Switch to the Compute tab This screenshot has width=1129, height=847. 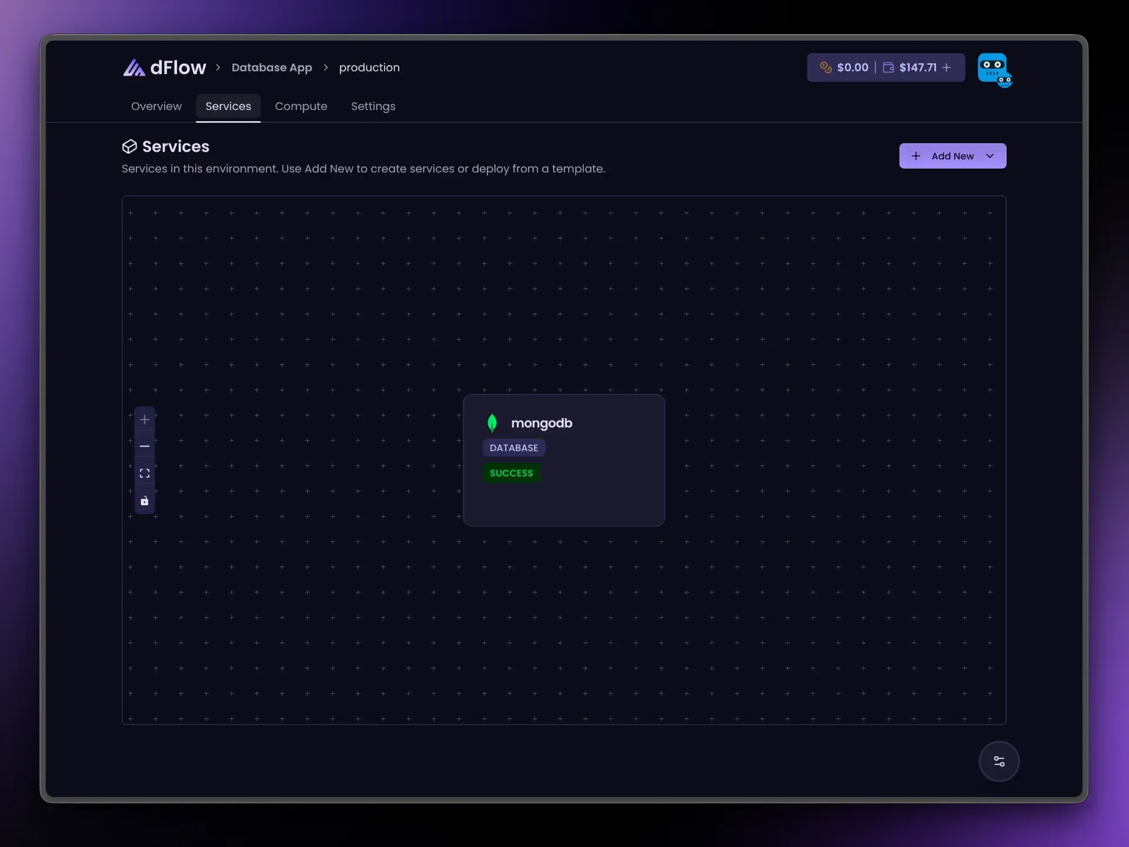(301, 106)
